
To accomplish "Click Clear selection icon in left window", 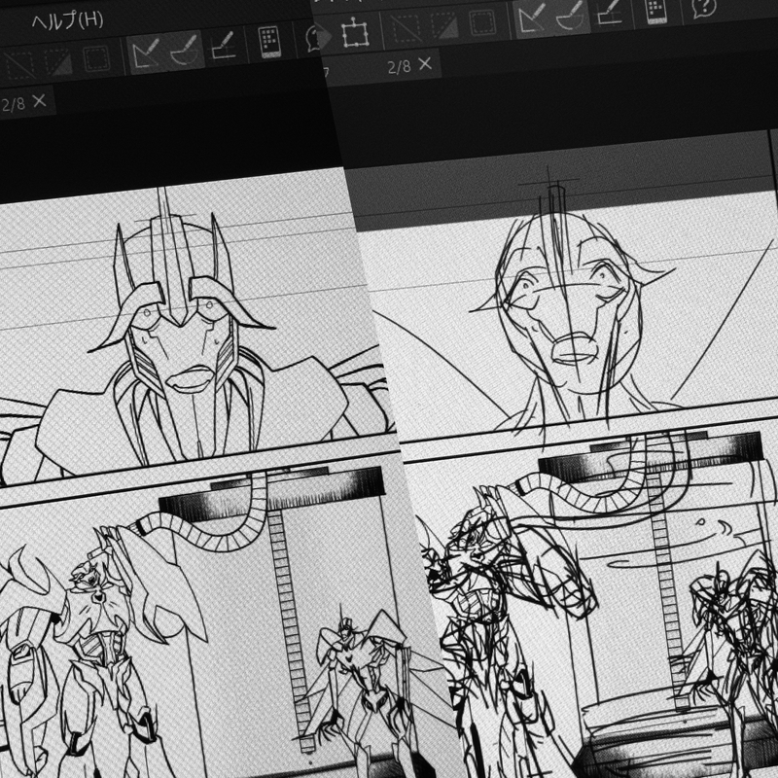I will coord(18,64).
